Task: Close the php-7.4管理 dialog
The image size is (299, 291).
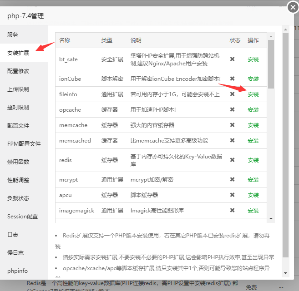Action: click(293, 7)
